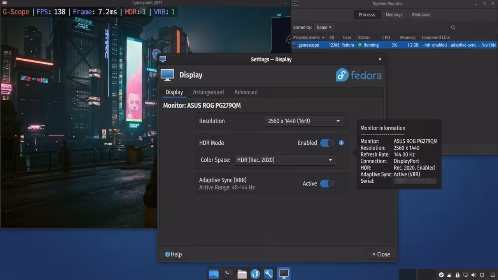Select the Memorys tab in System Monitor
The height and width of the screenshot is (280, 498).
(394, 14)
